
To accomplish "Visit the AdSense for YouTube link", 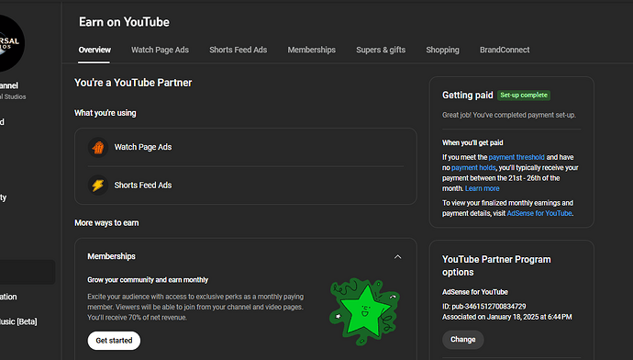I will 539,213.
